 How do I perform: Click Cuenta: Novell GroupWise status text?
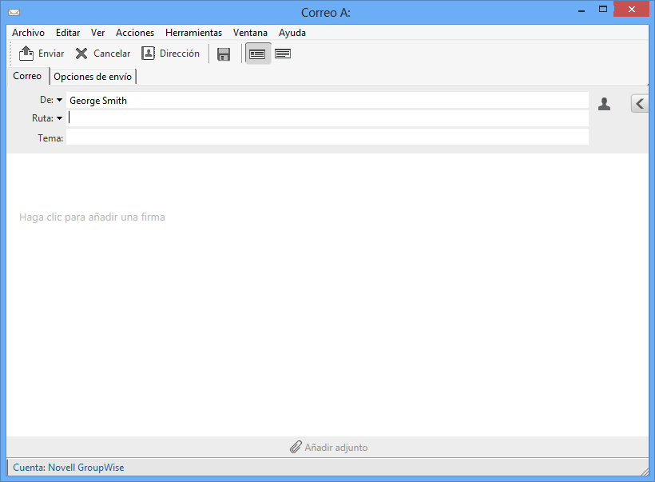click(69, 468)
